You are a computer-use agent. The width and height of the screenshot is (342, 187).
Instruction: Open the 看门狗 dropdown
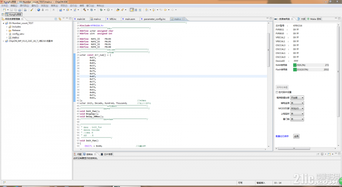(297, 119)
